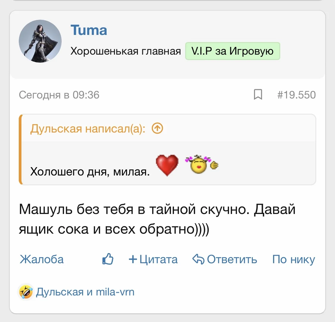Viewport: 335px width, 322px height.
Task: Report the post via Жалоба
Action: 42,259
